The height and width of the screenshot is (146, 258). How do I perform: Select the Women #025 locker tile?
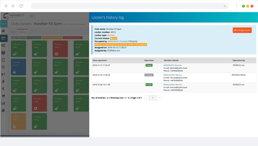tap(18, 85)
